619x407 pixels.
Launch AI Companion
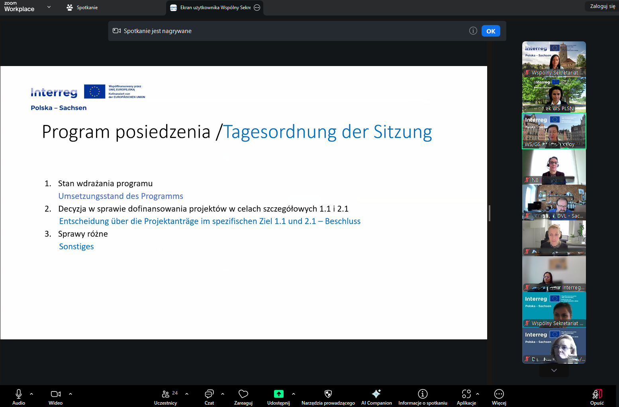(x=376, y=397)
